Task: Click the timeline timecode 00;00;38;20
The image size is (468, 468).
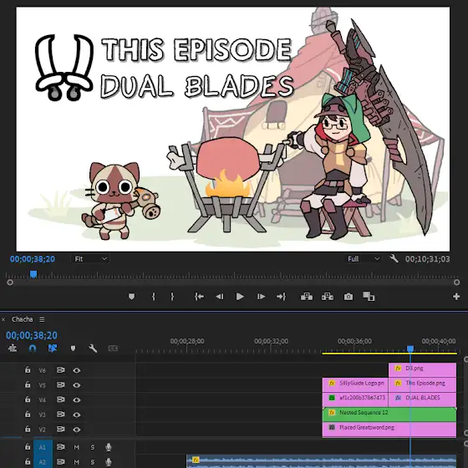Action: 32,335
